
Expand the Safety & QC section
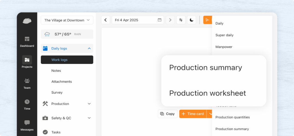click(89, 118)
